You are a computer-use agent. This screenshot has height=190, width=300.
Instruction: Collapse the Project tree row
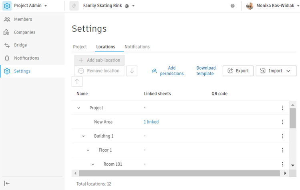pos(79,108)
